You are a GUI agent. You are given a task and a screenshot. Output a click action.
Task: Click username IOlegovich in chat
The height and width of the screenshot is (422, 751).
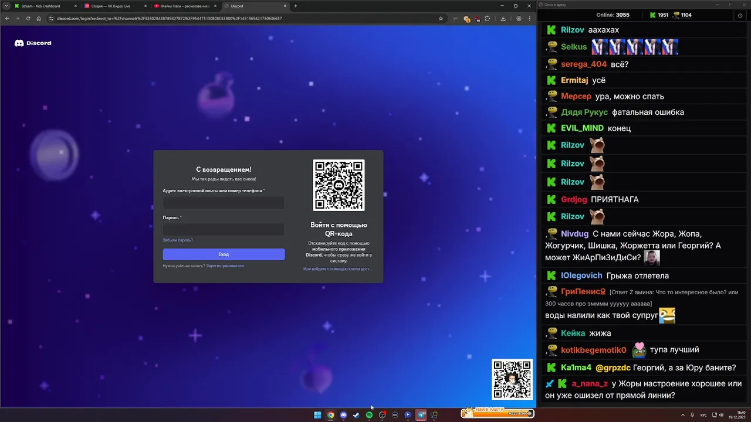[581, 275]
